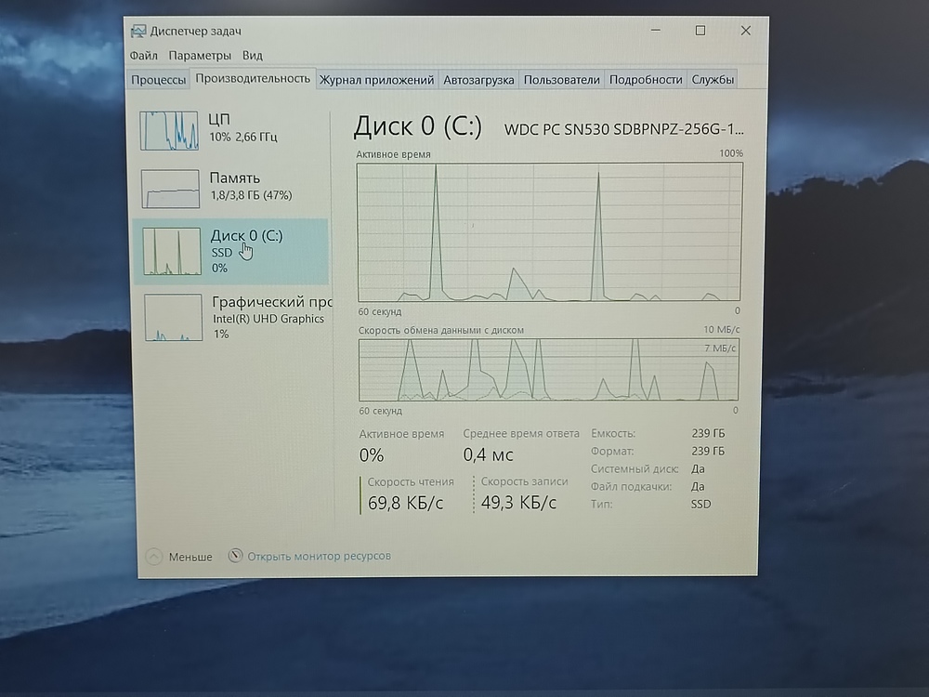Select the CPU (ЦП) mini graph thumbnail
This screenshot has height=697, width=929.
[169, 130]
